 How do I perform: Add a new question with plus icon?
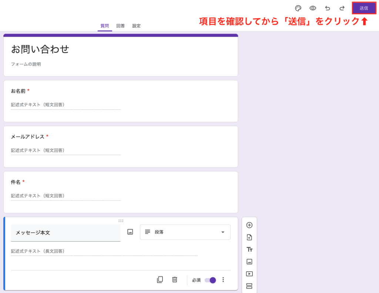(249, 225)
